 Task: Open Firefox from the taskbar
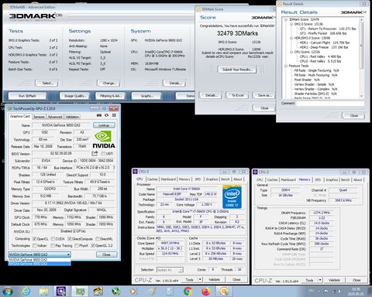[206, 292]
